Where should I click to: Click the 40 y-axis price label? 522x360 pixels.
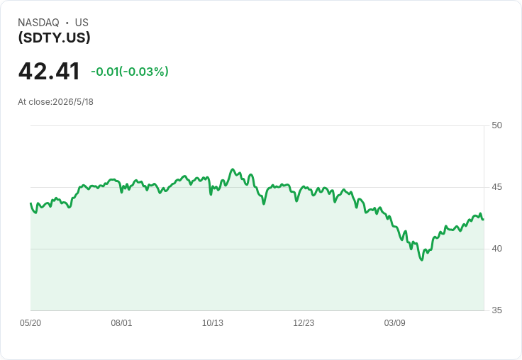click(496, 249)
